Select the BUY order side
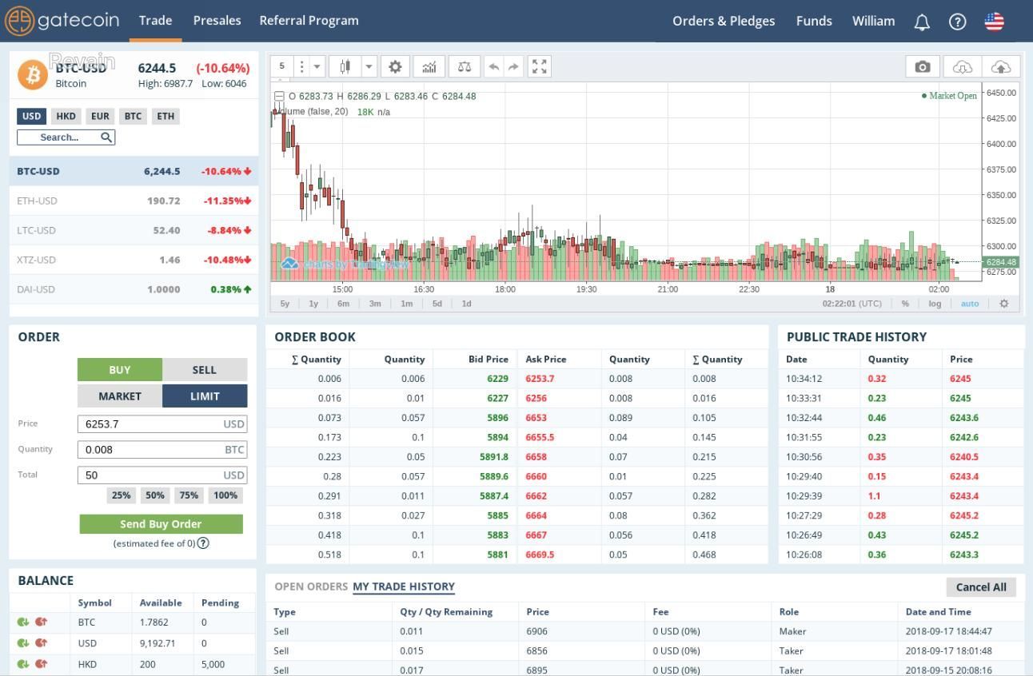The width and height of the screenshot is (1033, 676). tap(120, 370)
